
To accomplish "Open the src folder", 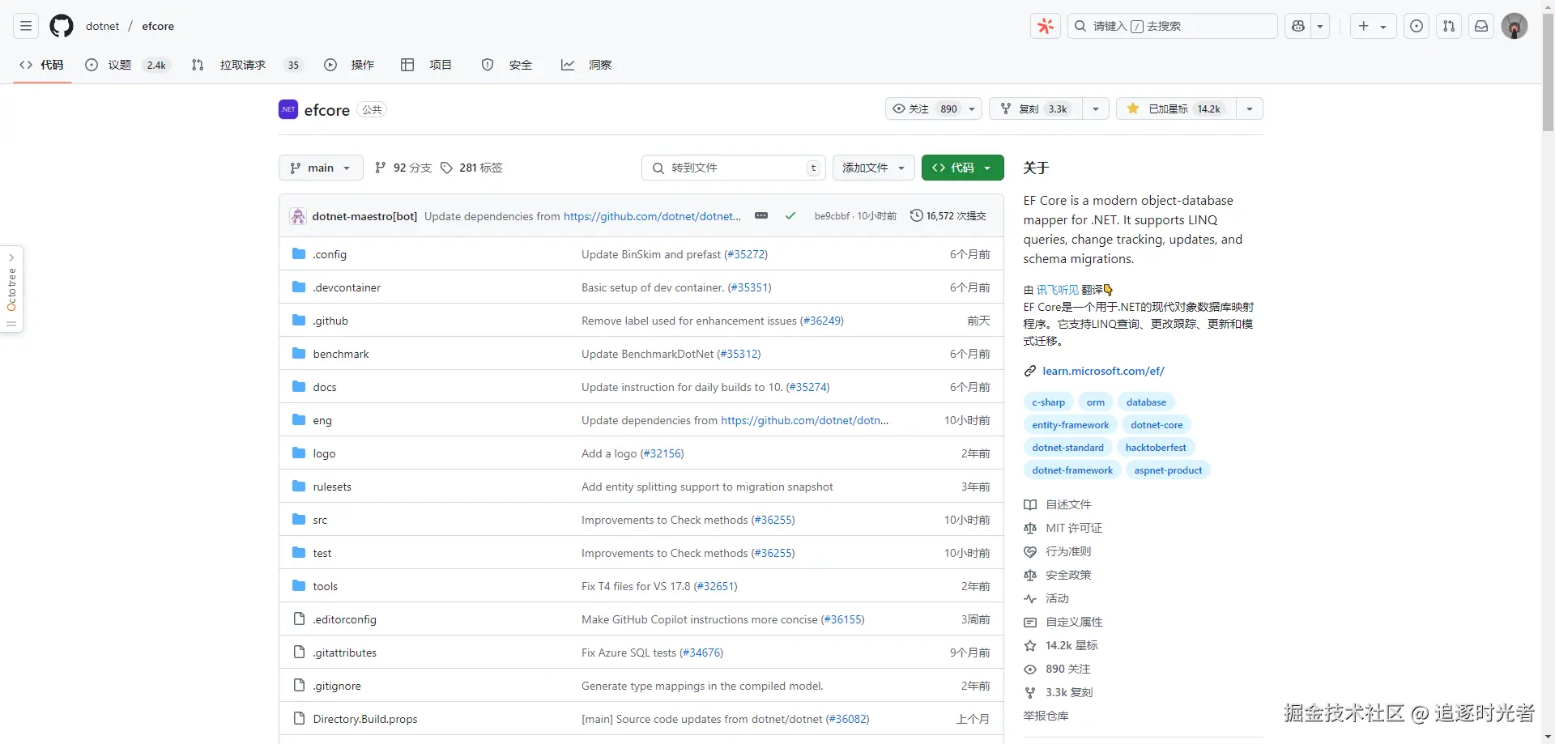I will [x=320, y=520].
